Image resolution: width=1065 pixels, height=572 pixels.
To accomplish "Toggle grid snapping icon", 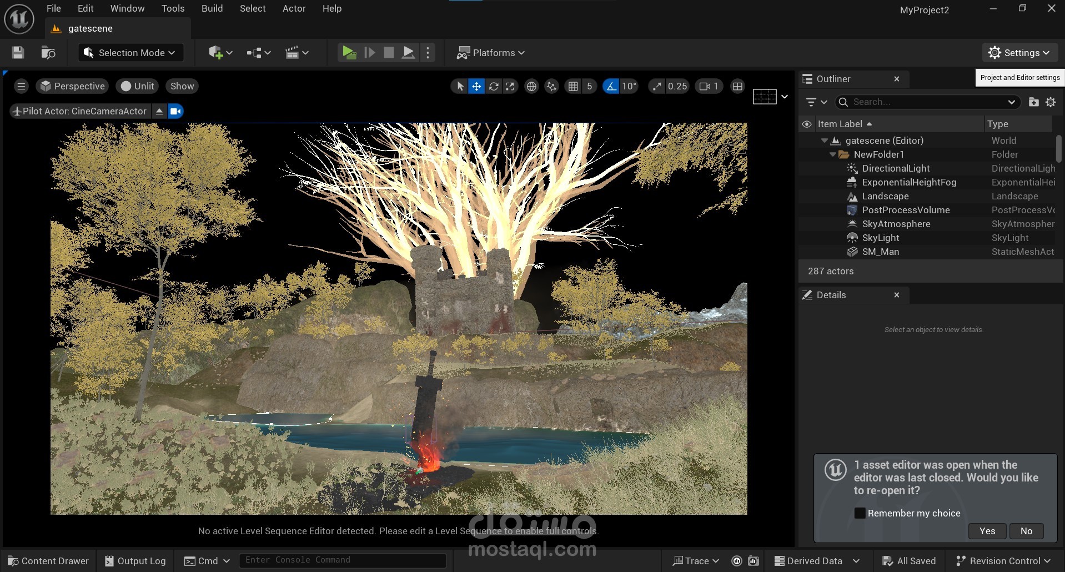I will tap(573, 86).
